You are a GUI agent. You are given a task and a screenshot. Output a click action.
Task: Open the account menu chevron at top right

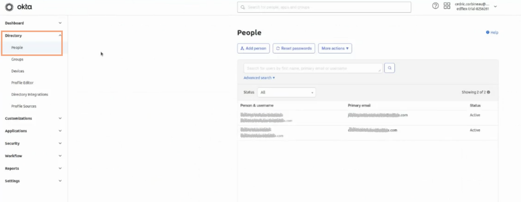pyautogui.click(x=495, y=6)
